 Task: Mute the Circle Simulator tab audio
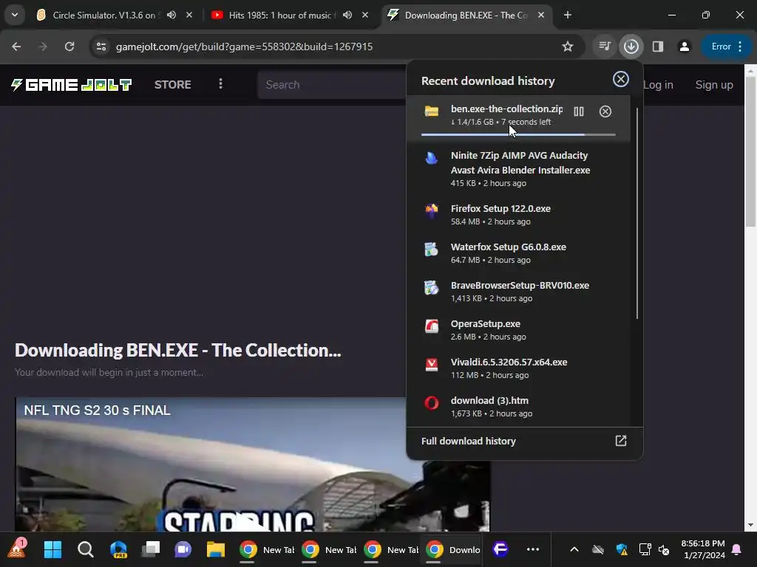(x=172, y=15)
